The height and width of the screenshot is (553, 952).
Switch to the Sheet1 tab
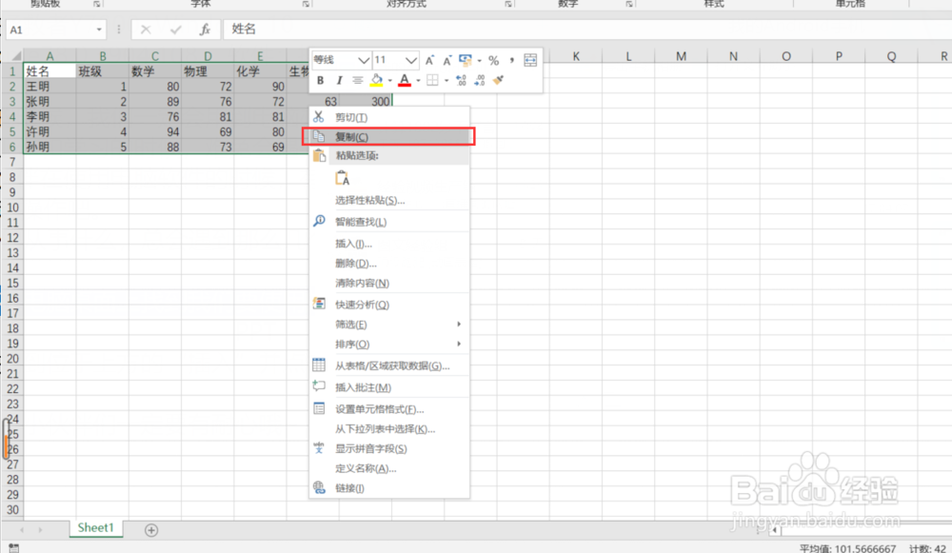pos(95,529)
